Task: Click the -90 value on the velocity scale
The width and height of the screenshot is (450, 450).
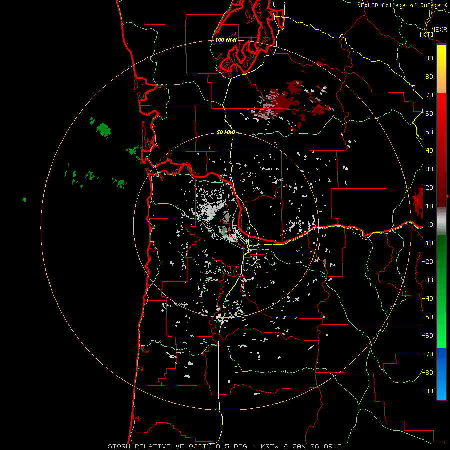Action: click(x=427, y=391)
